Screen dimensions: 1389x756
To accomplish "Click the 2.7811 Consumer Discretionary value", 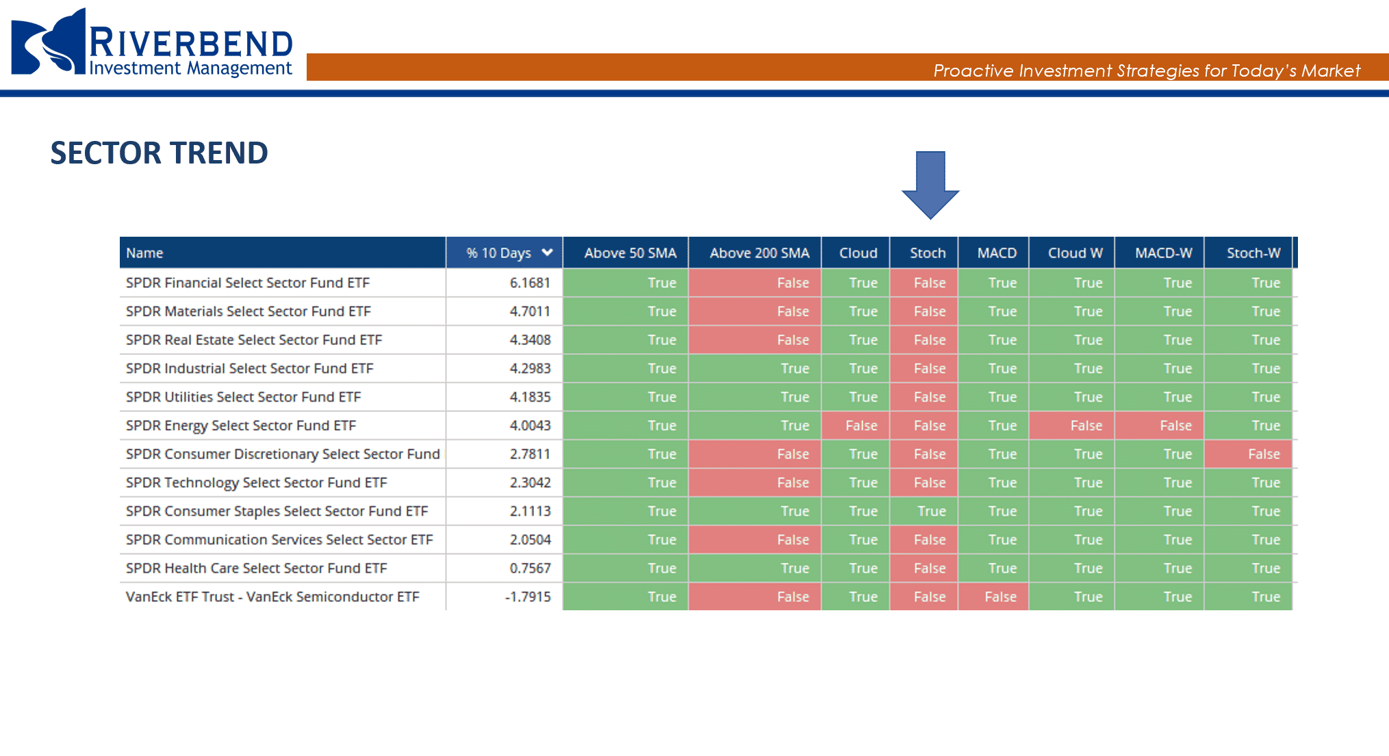I will click(x=530, y=454).
